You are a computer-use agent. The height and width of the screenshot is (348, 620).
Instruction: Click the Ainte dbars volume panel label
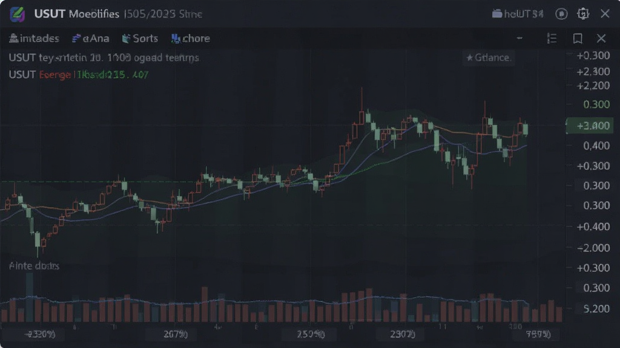coord(34,266)
